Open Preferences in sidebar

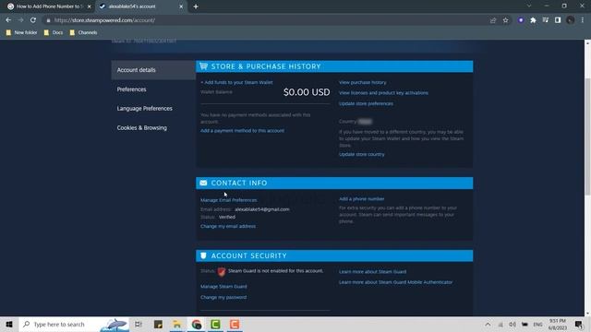(x=131, y=89)
